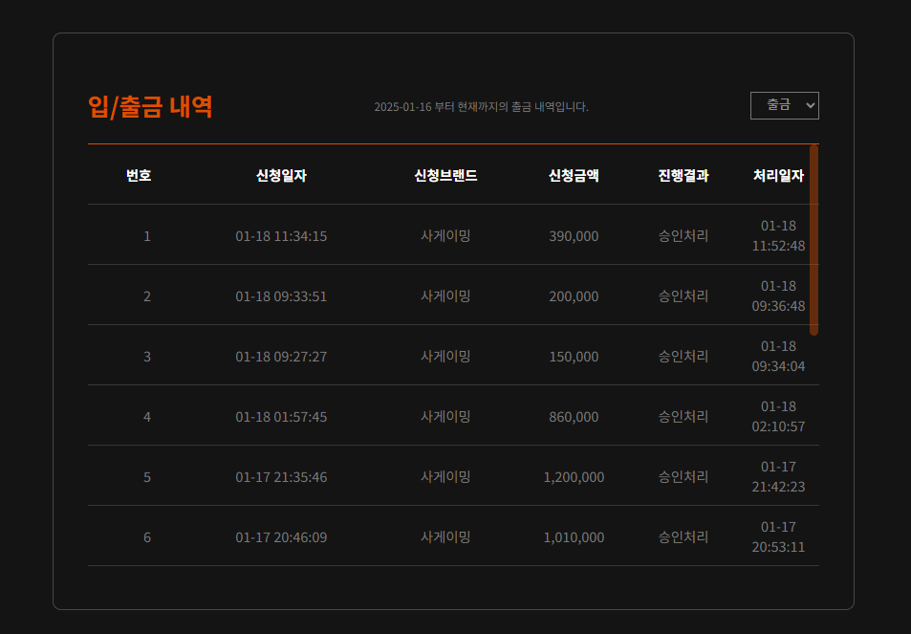The image size is (911, 634).
Task: Click the amount 200,000
Action: [574, 296]
